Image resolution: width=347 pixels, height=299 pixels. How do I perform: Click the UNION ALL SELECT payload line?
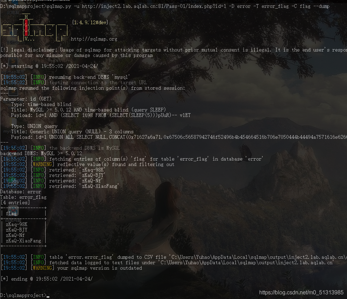pyautogui.click(x=179, y=137)
